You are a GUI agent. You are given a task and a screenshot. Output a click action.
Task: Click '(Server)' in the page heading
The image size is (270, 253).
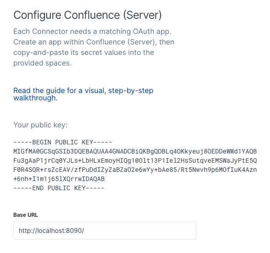[142, 15]
